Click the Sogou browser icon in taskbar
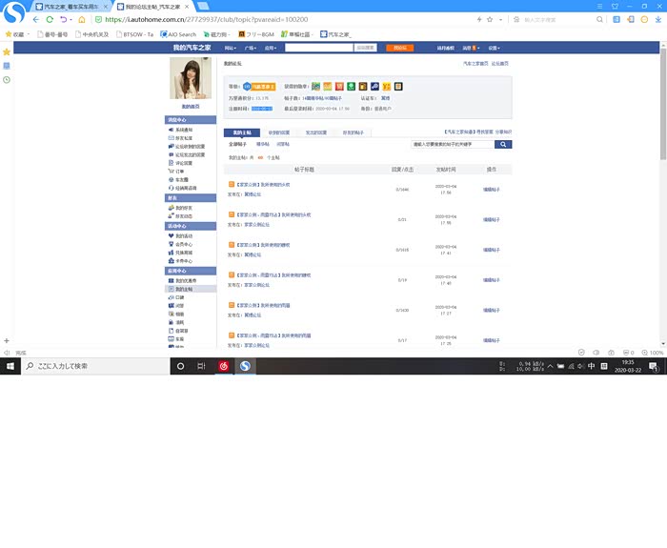This screenshot has height=548, width=667. (246, 366)
